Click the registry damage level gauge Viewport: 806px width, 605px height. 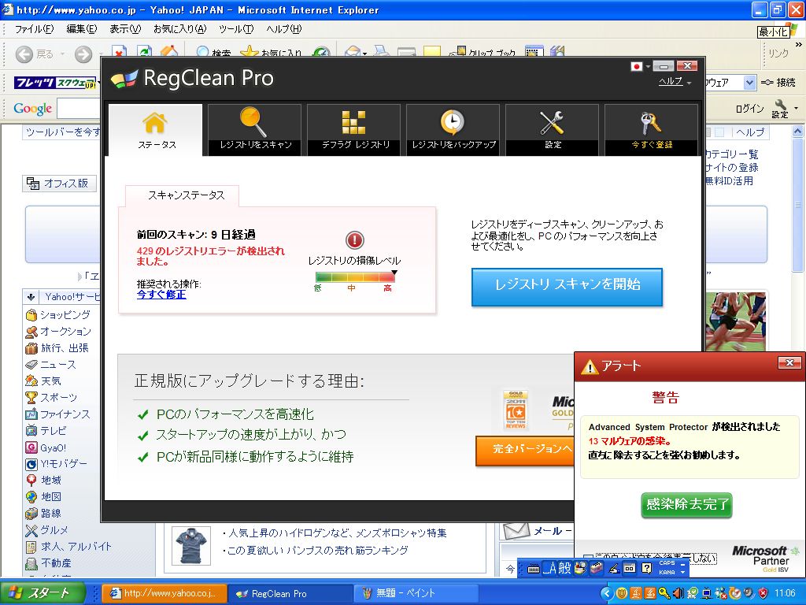click(355, 277)
